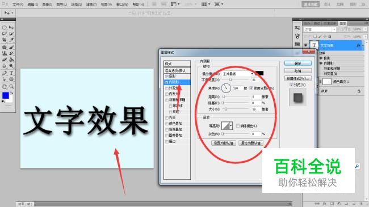Toggle the 内阴影 (Inner Shadow) style checkbox
369x207 pixels.
[x=167, y=82]
